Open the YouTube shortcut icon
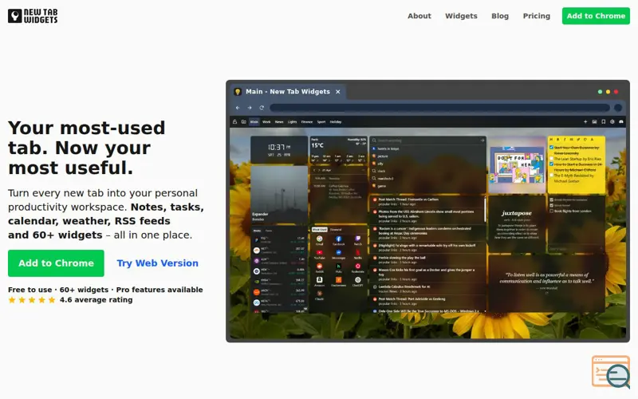 click(320, 253)
